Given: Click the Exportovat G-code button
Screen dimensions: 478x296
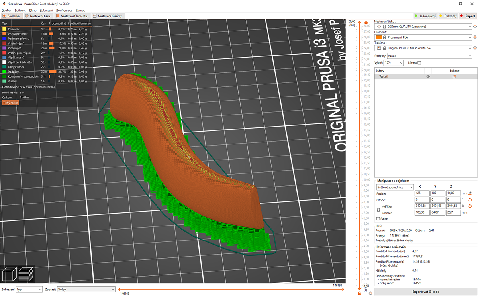Looking at the screenshot, I should [x=426, y=292].
